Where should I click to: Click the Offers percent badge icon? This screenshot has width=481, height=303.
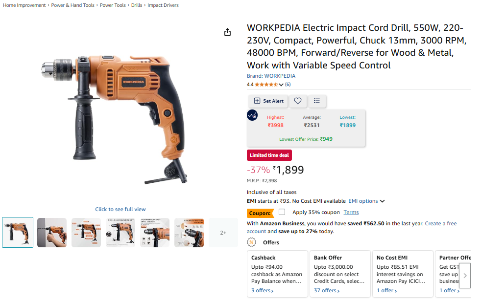pos(252,242)
